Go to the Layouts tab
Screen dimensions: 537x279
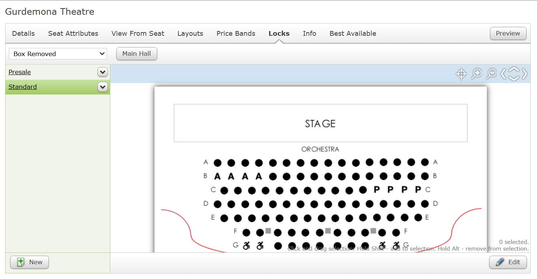pos(190,34)
